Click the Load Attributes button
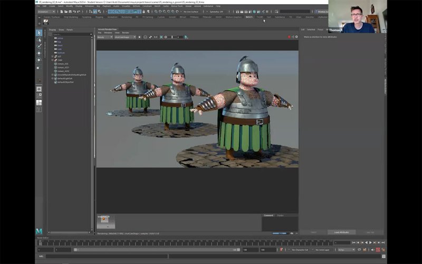 (x=341, y=232)
